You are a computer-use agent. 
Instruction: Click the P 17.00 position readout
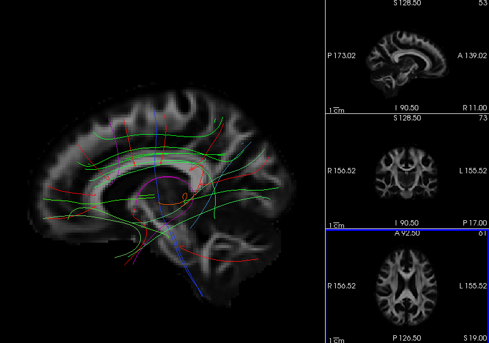(475, 223)
